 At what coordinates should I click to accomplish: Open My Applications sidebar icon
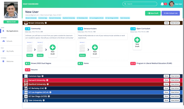pos(3,31)
